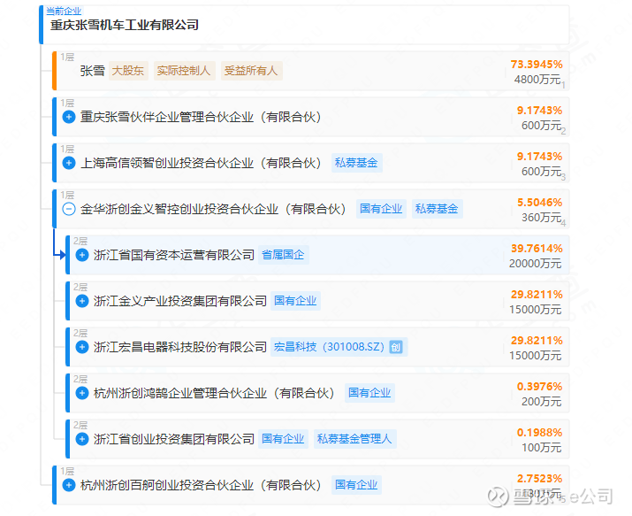Select the 0.3976% shareholding value
The width and height of the screenshot is (632, 516).
[x=540, y=387]
